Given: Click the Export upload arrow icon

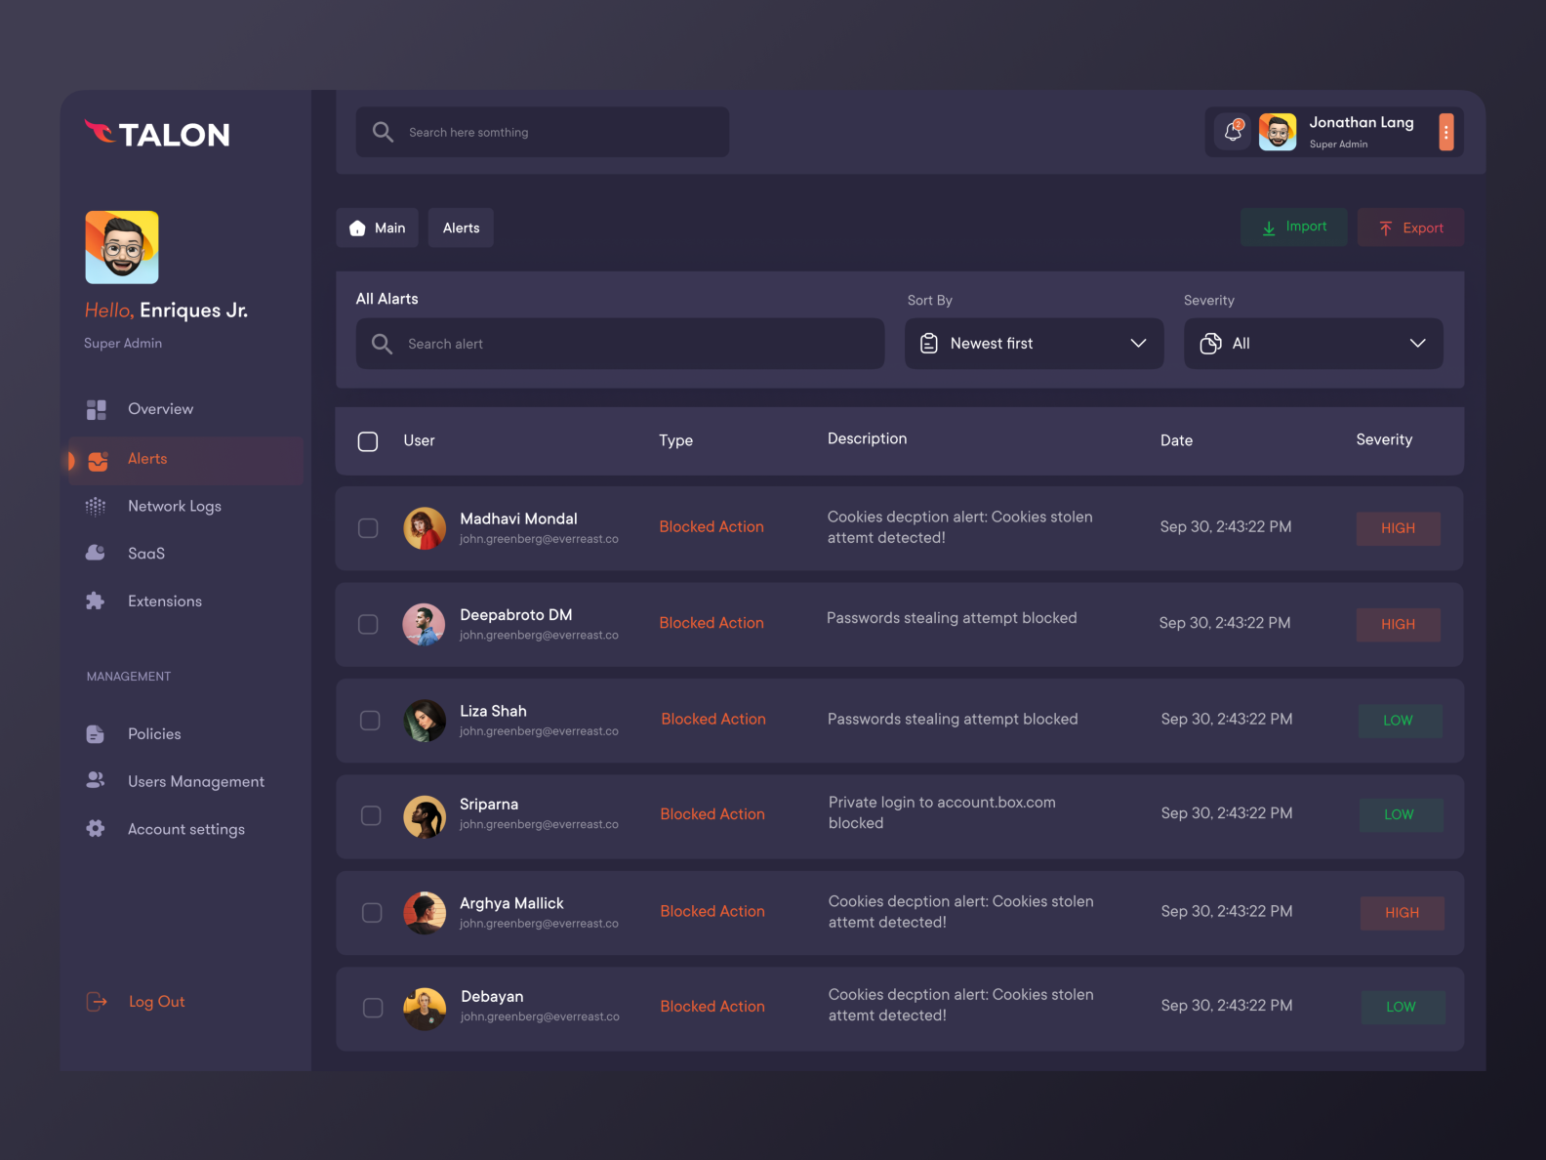Looking at the screenshot, I should click(1385, 228).
